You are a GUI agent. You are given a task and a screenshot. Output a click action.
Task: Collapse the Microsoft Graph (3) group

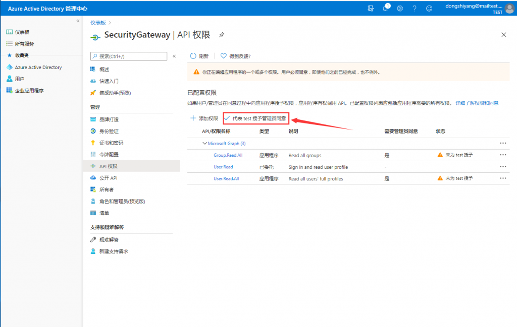pyautogui.click(x=204, y=144)
